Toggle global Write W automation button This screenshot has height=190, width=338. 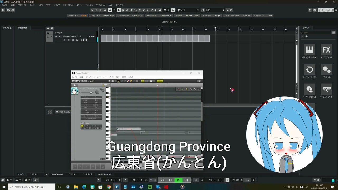click(x=105, y=10)
